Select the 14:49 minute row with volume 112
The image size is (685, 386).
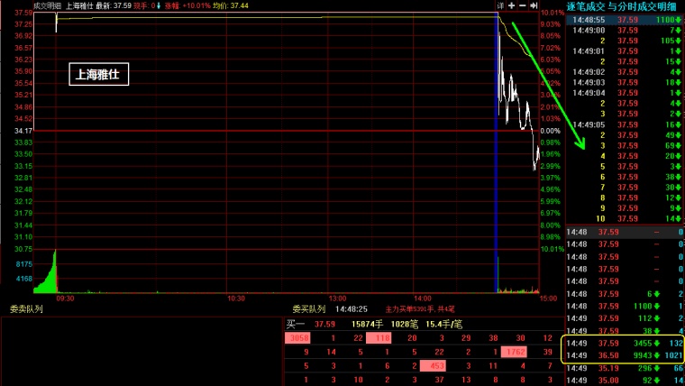[x=626, y=318]
